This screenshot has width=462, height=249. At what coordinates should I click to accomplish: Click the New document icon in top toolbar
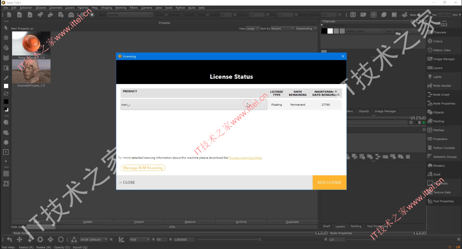pyautogui.click(x=9, y=15)
